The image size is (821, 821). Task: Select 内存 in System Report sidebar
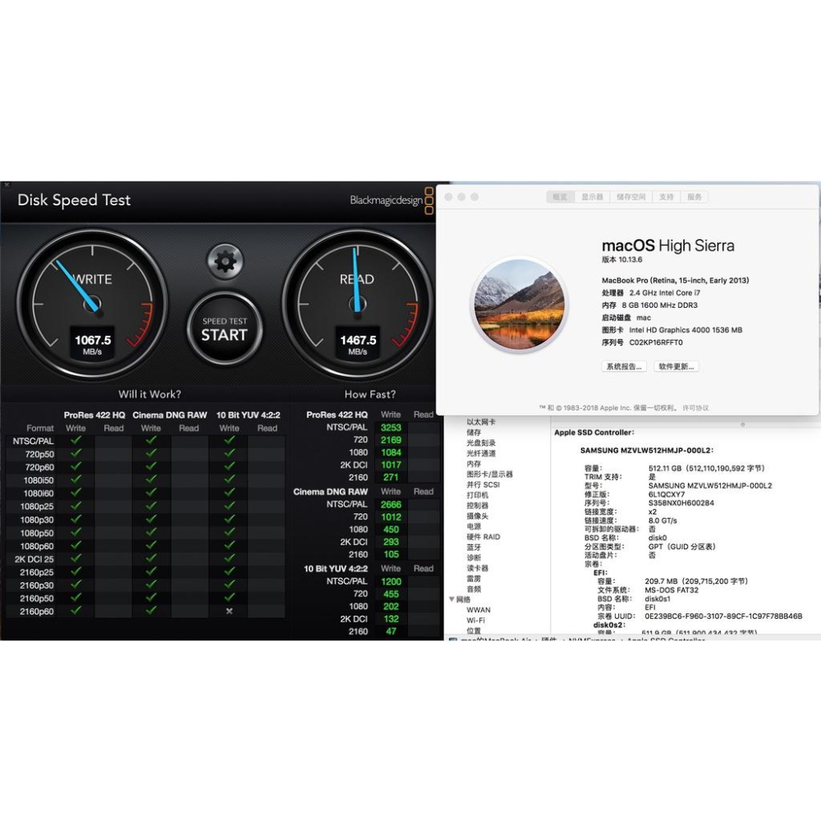pos(474,464)
